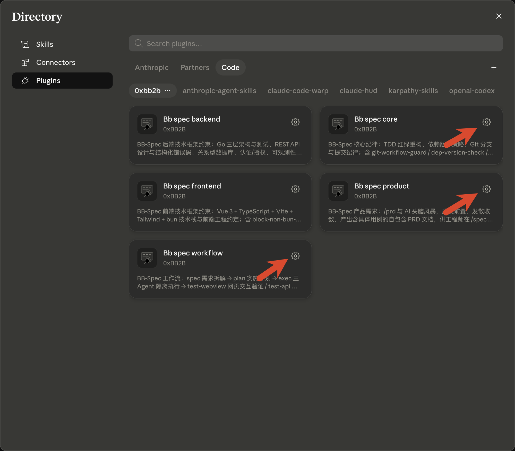515x451 pixels.
Task: Switch to the Anthropic tab
Action: tap(152, 68)
